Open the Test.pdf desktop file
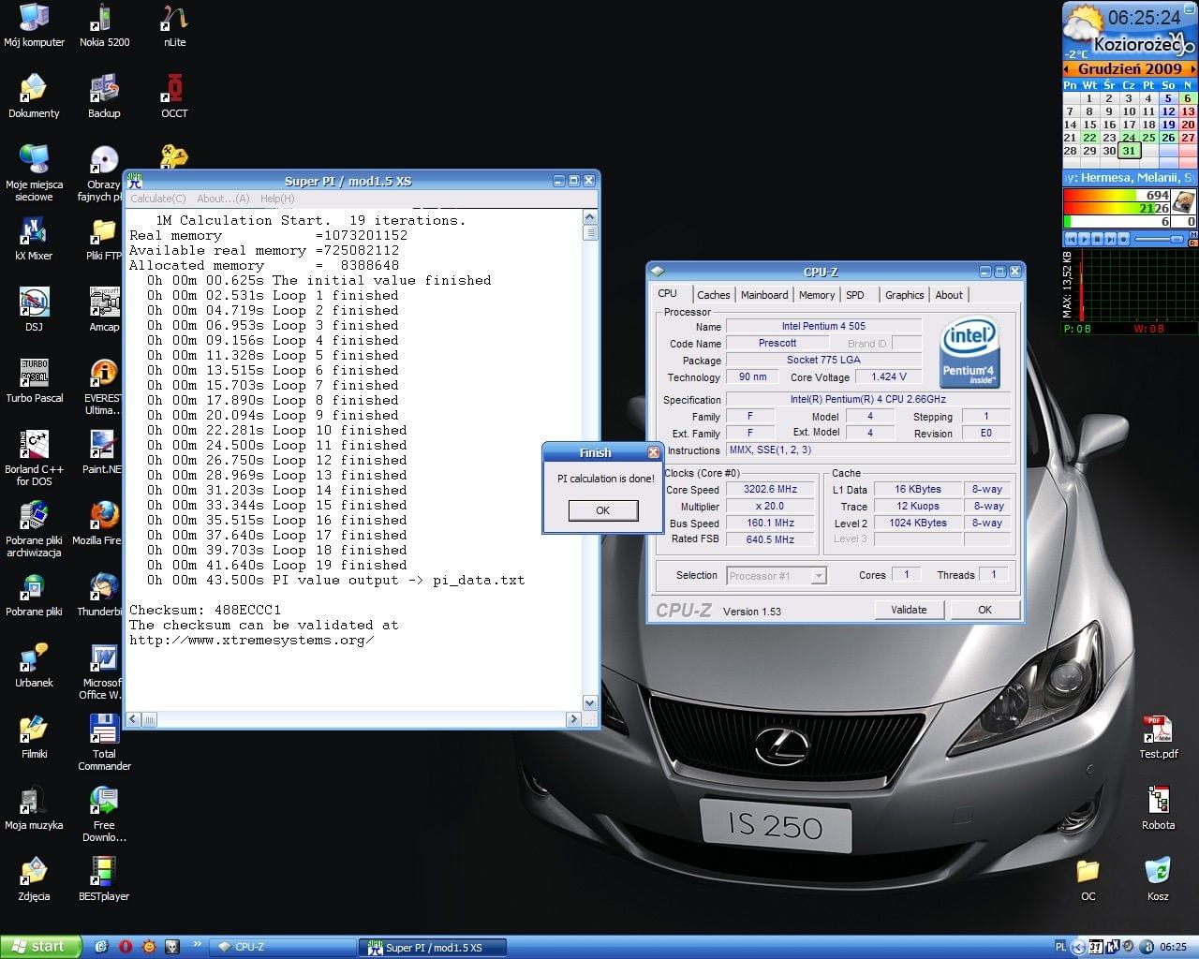Viewport: 1199px width, 959px height. (1158, 738)
